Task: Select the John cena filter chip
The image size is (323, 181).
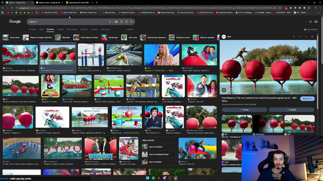Action: click(x=129, y=37)
